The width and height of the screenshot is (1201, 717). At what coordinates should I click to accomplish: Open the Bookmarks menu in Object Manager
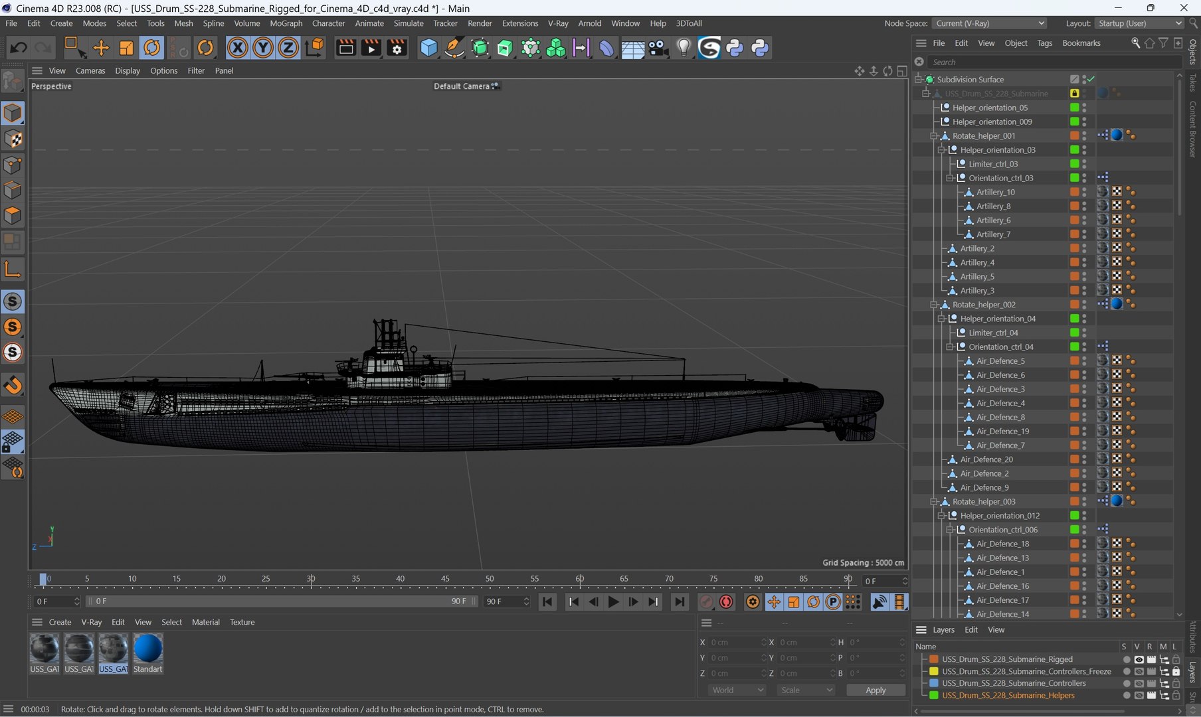1081,43
